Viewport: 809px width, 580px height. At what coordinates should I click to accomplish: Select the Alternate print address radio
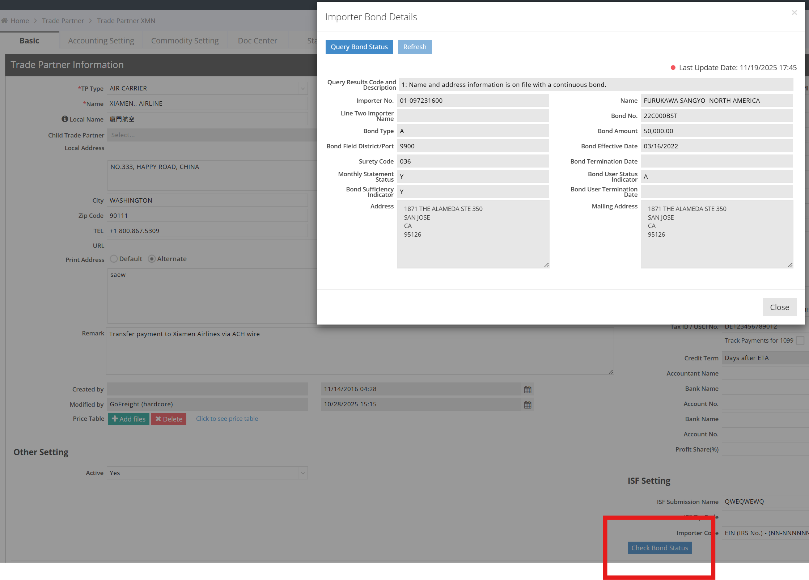(152, 259)
